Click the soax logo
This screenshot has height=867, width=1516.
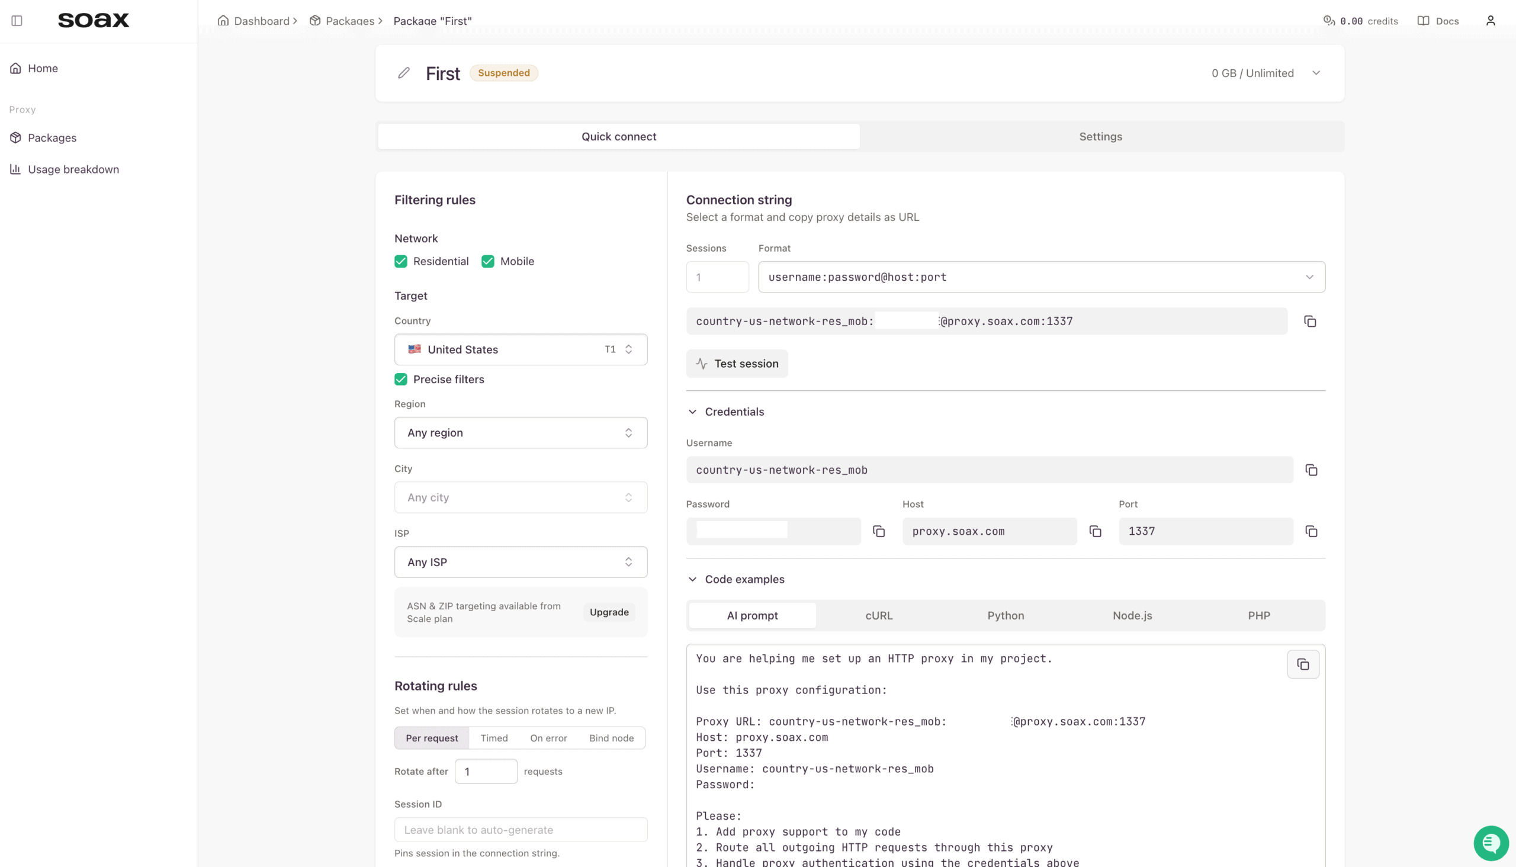(94, 20)
